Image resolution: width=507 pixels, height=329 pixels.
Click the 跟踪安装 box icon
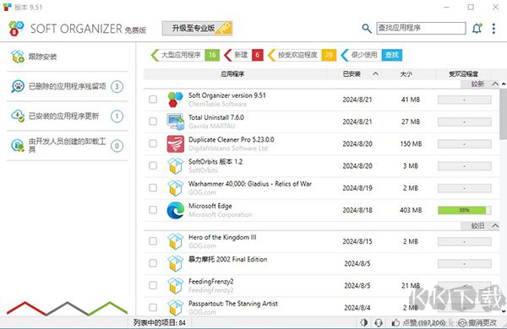(18, 57)
